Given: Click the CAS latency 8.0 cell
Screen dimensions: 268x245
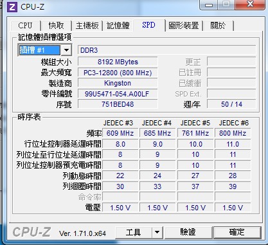Looking at the screenshot, I should pyautogui.click(x=120, y=144).
